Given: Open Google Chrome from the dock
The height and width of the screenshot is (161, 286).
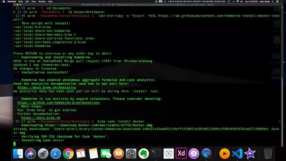Looking at the screenshot, I should coord(68,153).
